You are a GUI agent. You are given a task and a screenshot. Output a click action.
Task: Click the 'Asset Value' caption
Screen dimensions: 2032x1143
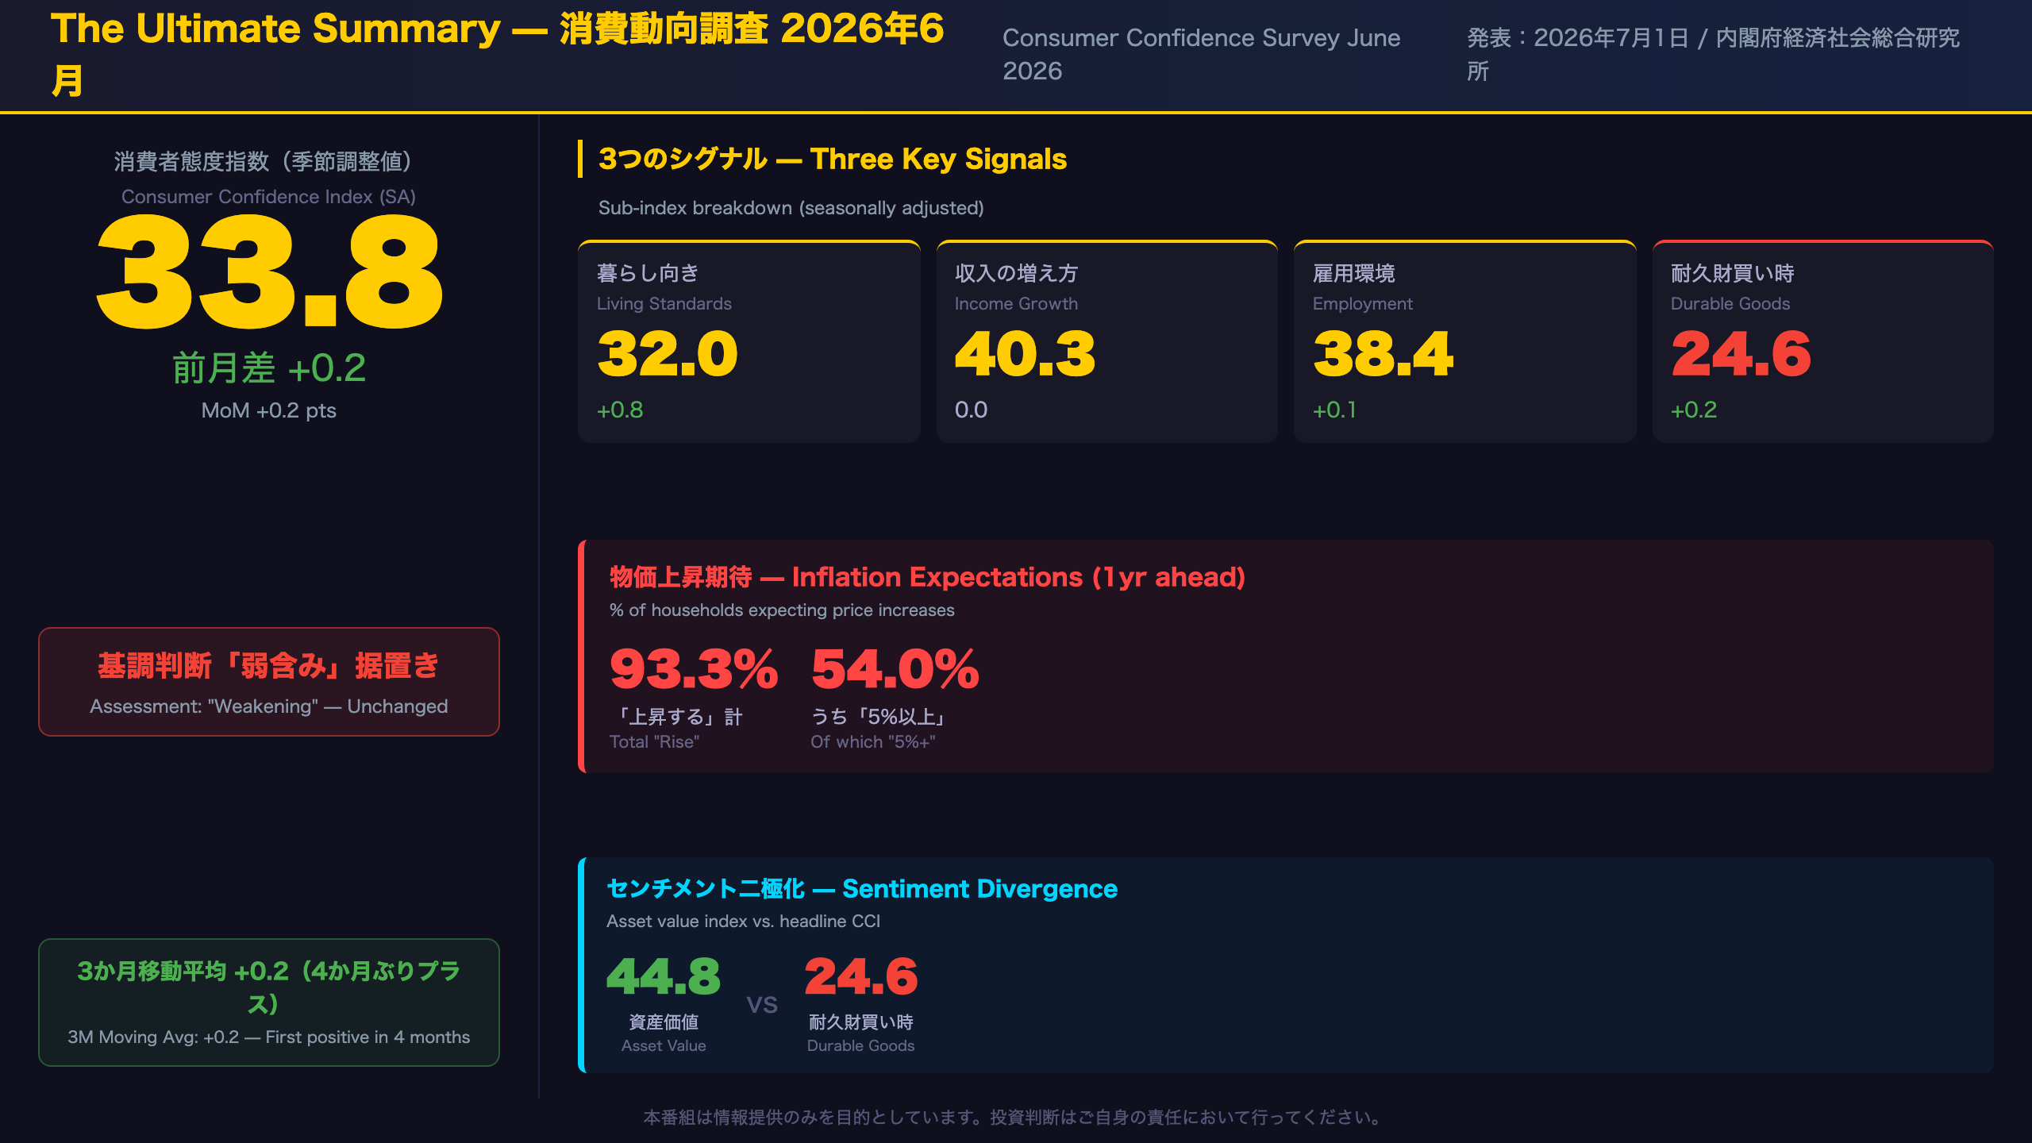coord(663,1046)
